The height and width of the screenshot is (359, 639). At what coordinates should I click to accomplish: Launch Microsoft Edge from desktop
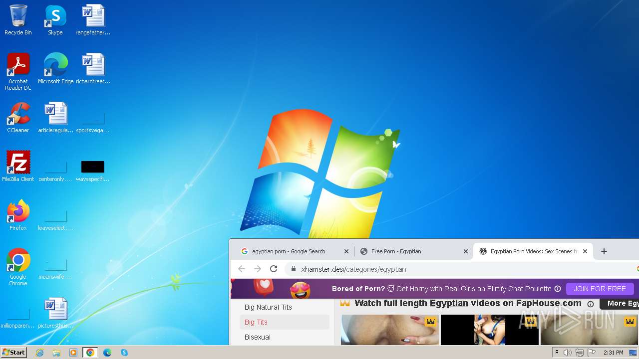(x=55, y=69)
